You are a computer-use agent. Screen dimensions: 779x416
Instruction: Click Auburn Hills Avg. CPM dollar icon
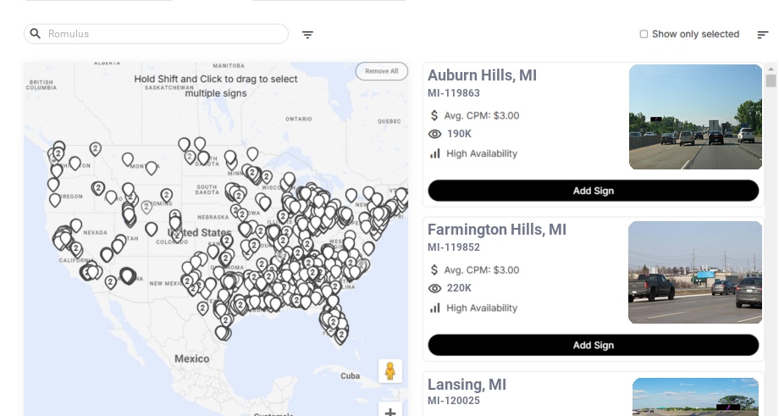pos(434,115)
